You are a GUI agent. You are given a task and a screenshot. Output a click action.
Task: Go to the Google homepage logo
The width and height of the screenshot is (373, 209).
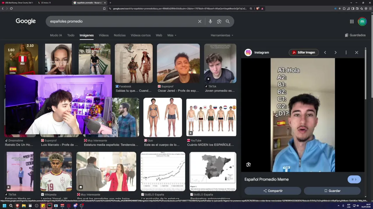(x=26, y=21)
